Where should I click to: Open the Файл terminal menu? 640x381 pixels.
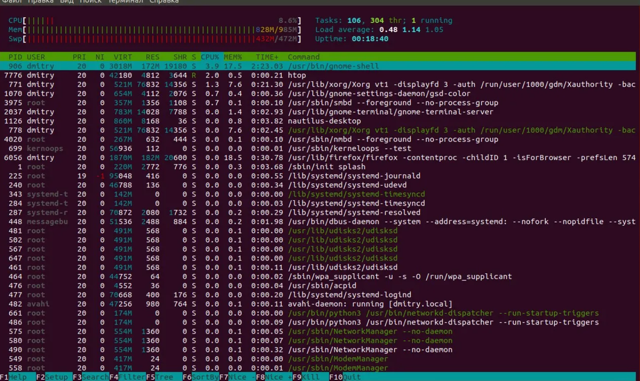pos(11,2)
